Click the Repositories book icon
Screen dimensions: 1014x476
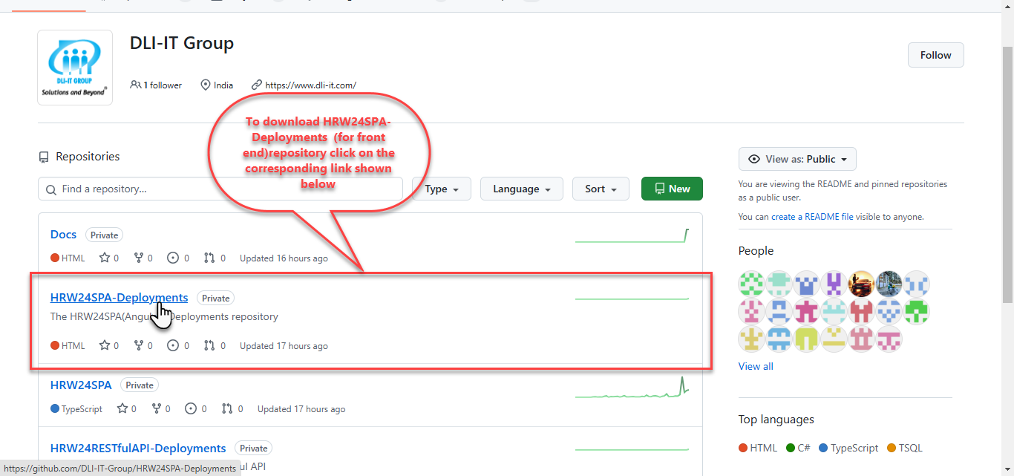tap(44, 156)
